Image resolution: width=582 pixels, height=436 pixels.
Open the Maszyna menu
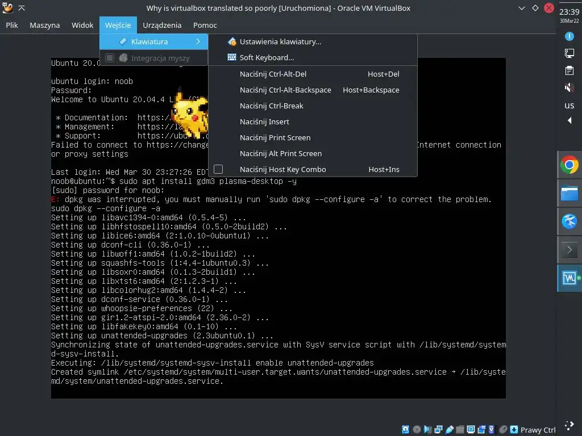(44, 25)
